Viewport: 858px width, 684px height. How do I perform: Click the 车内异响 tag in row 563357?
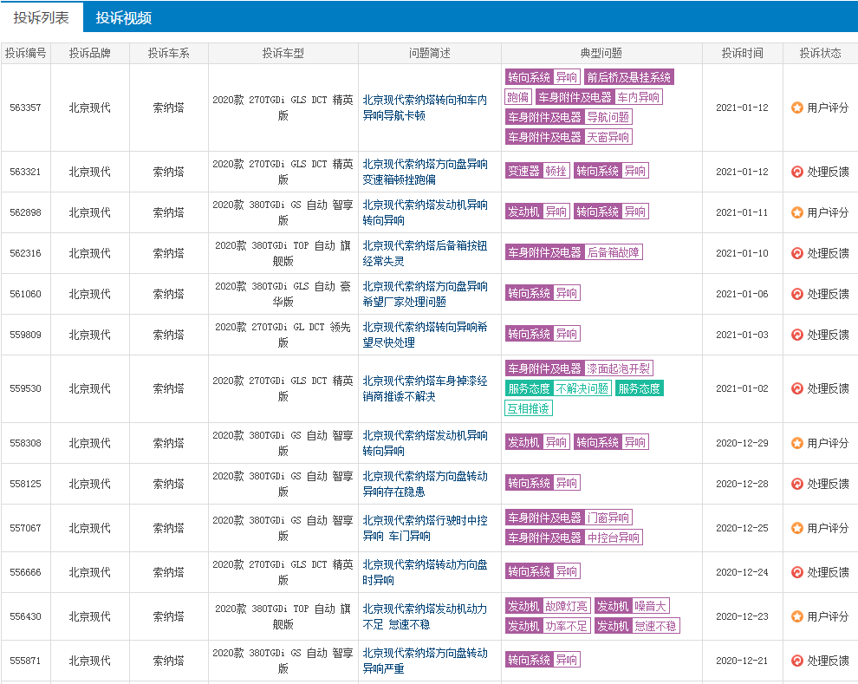tap(639, 97)
